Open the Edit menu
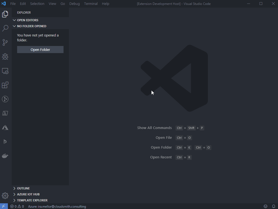Viewport: 278px width, 209px height. [23, 4]
